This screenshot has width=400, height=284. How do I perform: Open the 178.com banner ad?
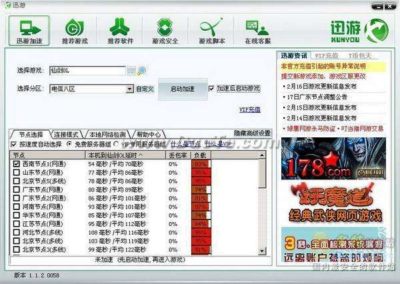(x=333, y=159)
